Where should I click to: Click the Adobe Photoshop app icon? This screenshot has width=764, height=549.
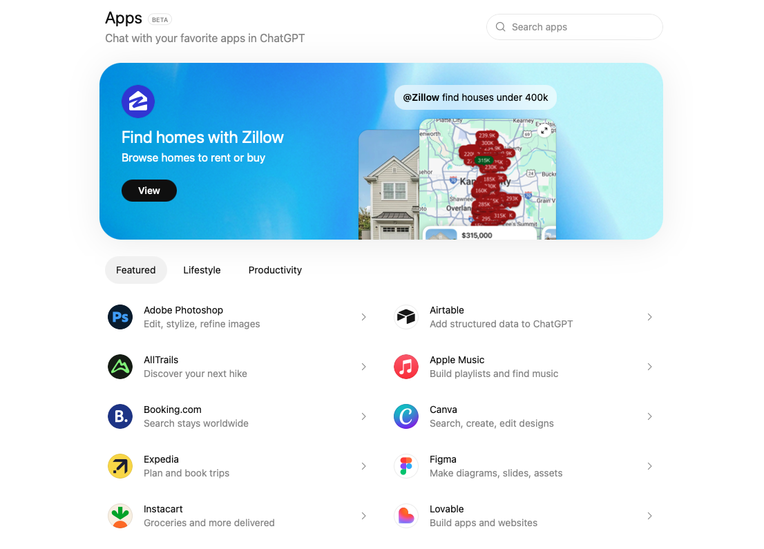click(120, 317)
